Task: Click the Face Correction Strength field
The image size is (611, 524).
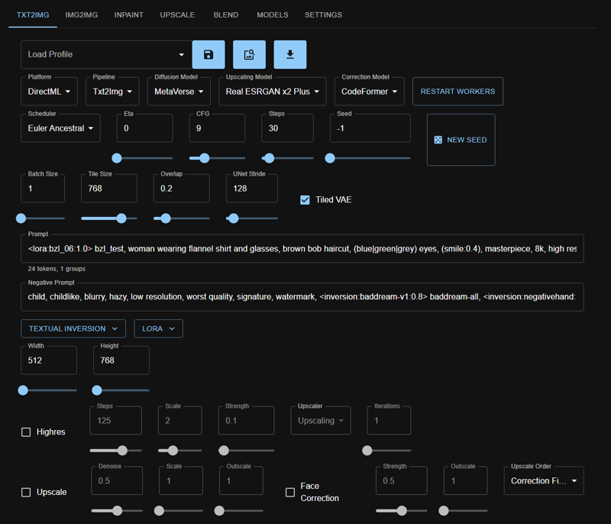Action: click(x=402, y=480)
